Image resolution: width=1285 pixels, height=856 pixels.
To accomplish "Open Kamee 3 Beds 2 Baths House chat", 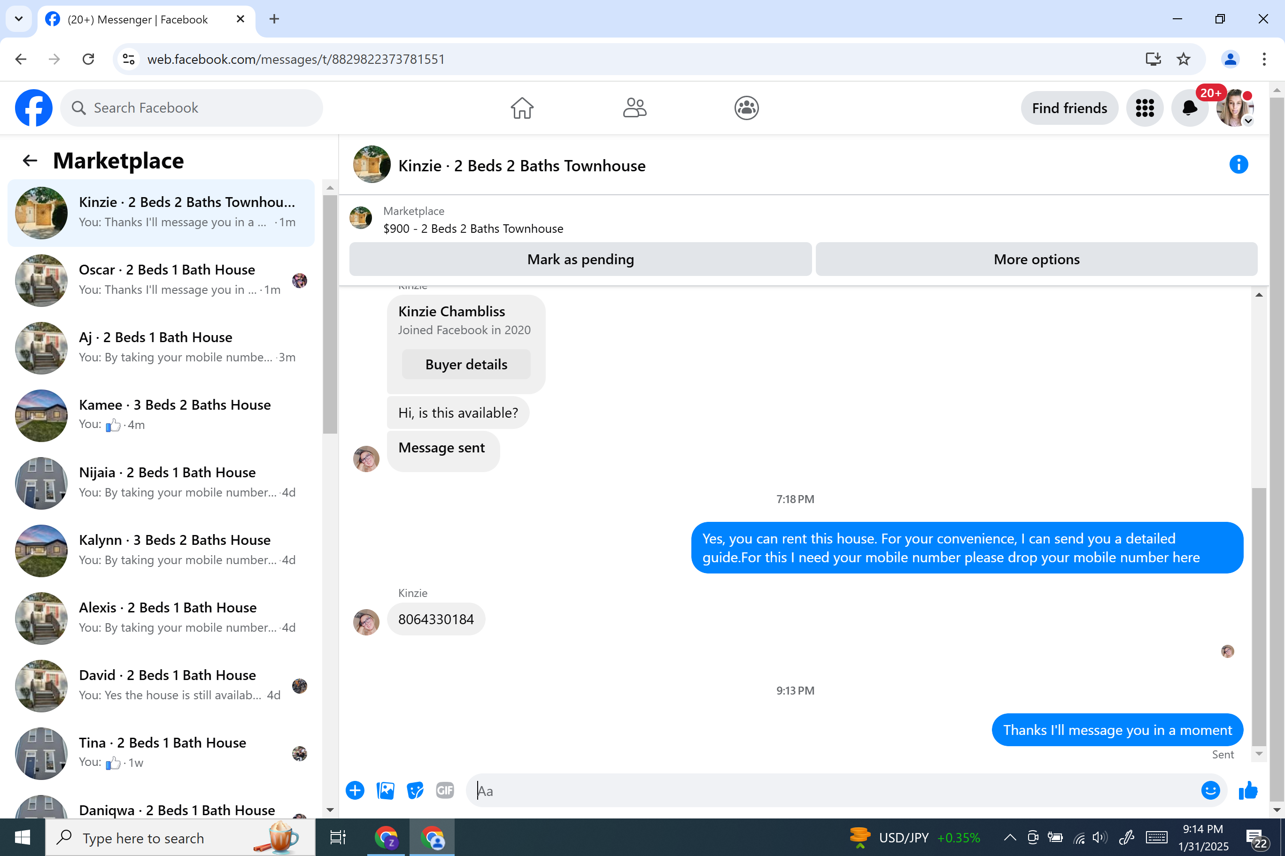I will [x=161, y=415].
